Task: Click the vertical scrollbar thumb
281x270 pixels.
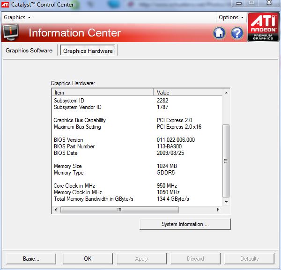Action: coord(226,161)
